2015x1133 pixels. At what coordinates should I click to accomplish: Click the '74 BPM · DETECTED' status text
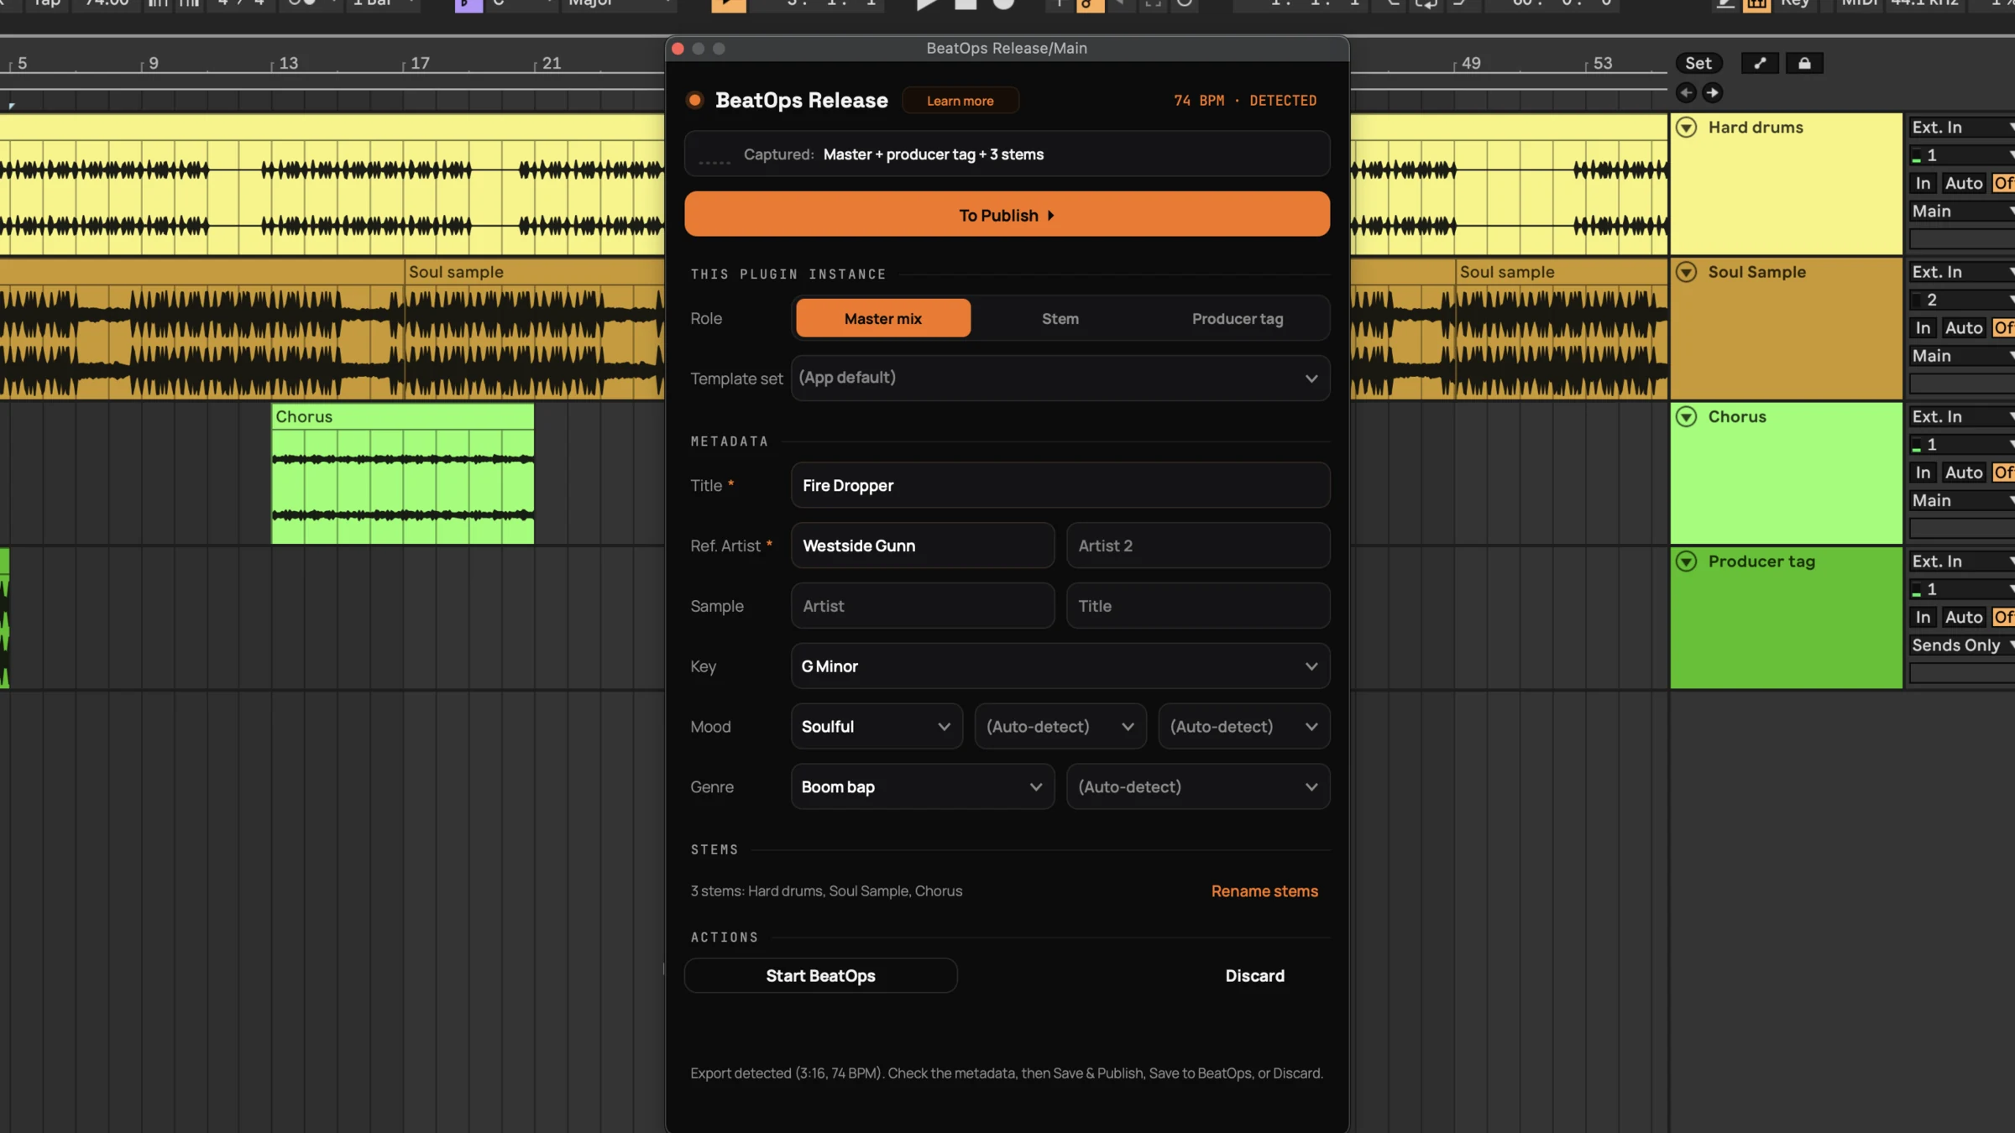[1245, 101]
